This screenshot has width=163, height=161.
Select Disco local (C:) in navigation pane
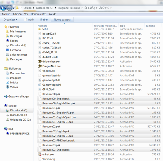click(x=18, y=110)
